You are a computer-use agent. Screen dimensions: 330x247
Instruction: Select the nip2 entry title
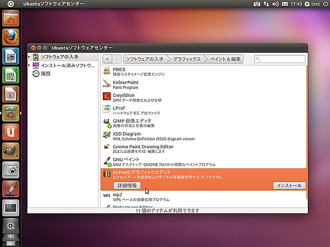[x=117, y=195]
